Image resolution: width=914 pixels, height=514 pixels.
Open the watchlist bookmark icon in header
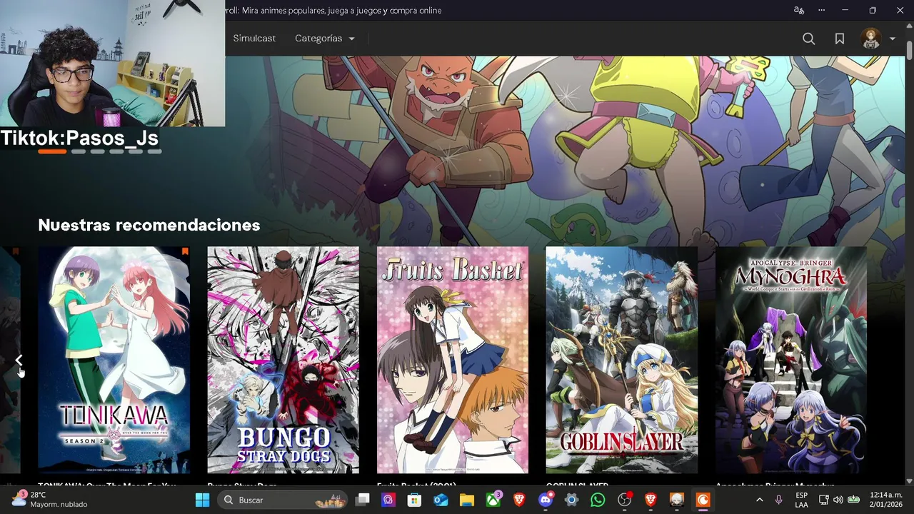pos(840,39)
